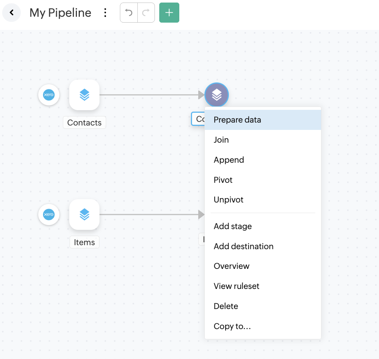Click the back arrow button

click(12, 13)
